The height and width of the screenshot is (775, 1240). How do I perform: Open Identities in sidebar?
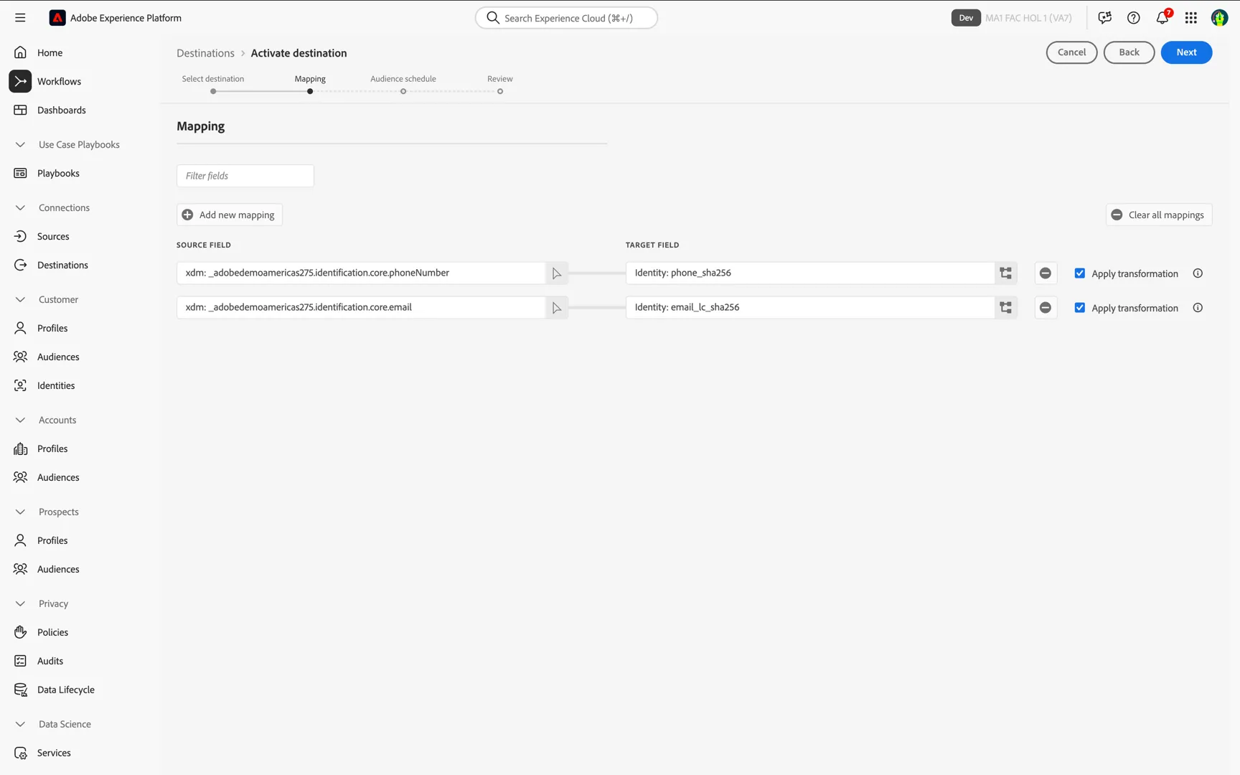point(56,385)
